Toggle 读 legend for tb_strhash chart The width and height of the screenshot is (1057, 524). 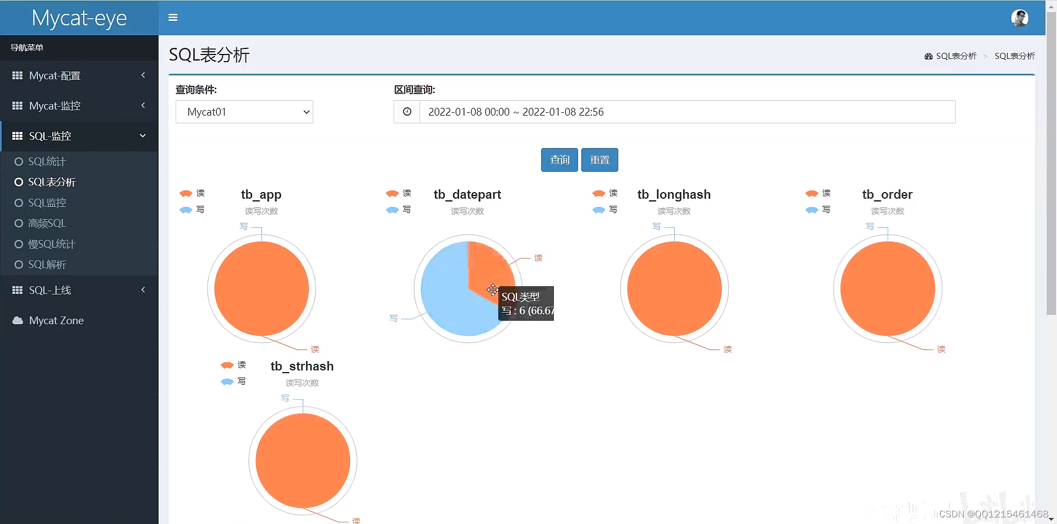click(233, 365)
